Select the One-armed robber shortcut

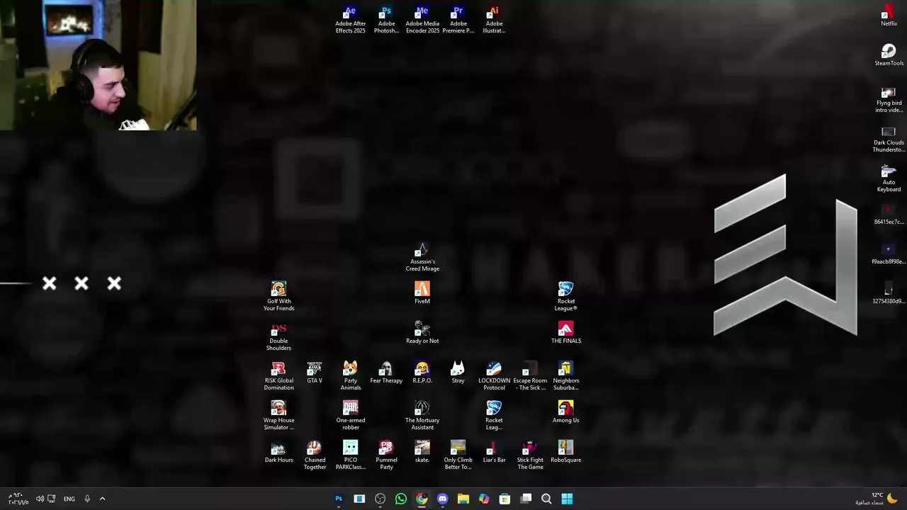coord(350,416)
